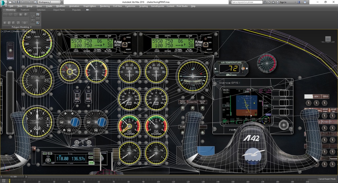338x183 pixels.
Task: Click Cancel Expert Mode button
Action: click(327, 179)
